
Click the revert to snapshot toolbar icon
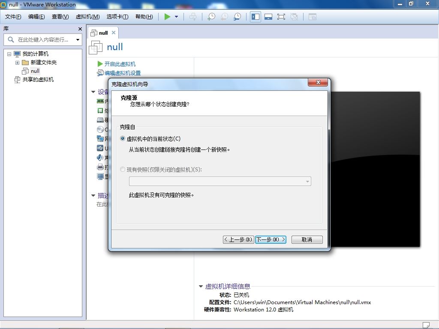coord(224,17)
